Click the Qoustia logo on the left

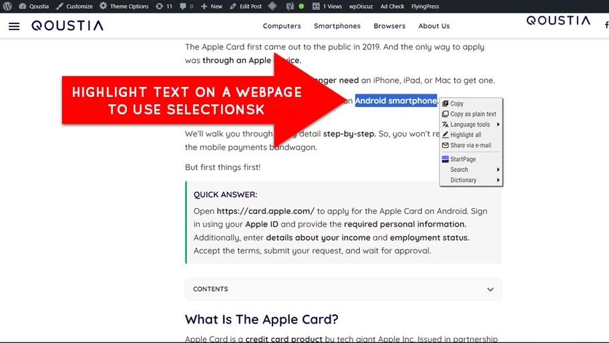tap(67, 25)
